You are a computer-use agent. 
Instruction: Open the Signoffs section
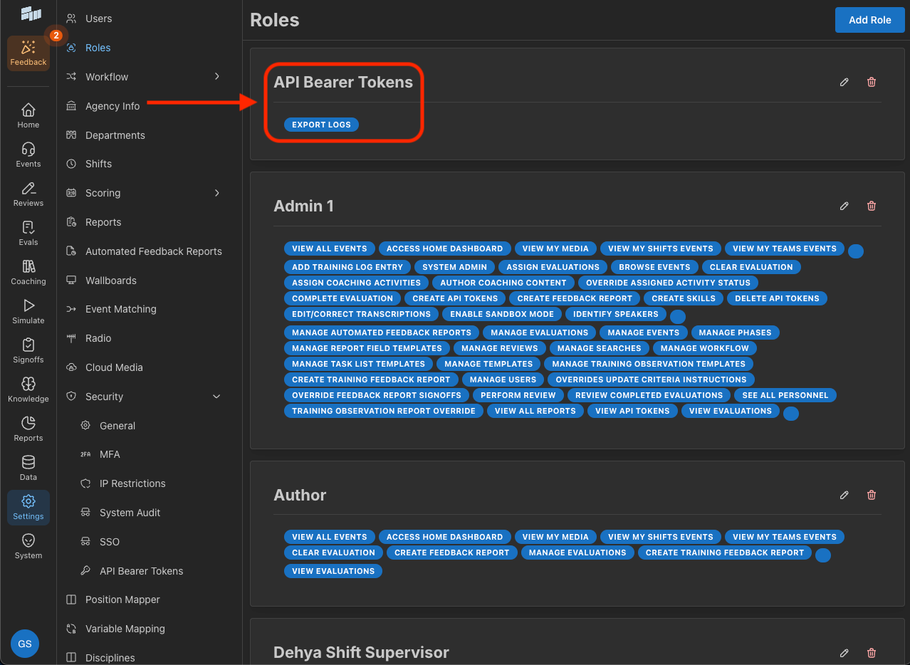pos(28,350)
